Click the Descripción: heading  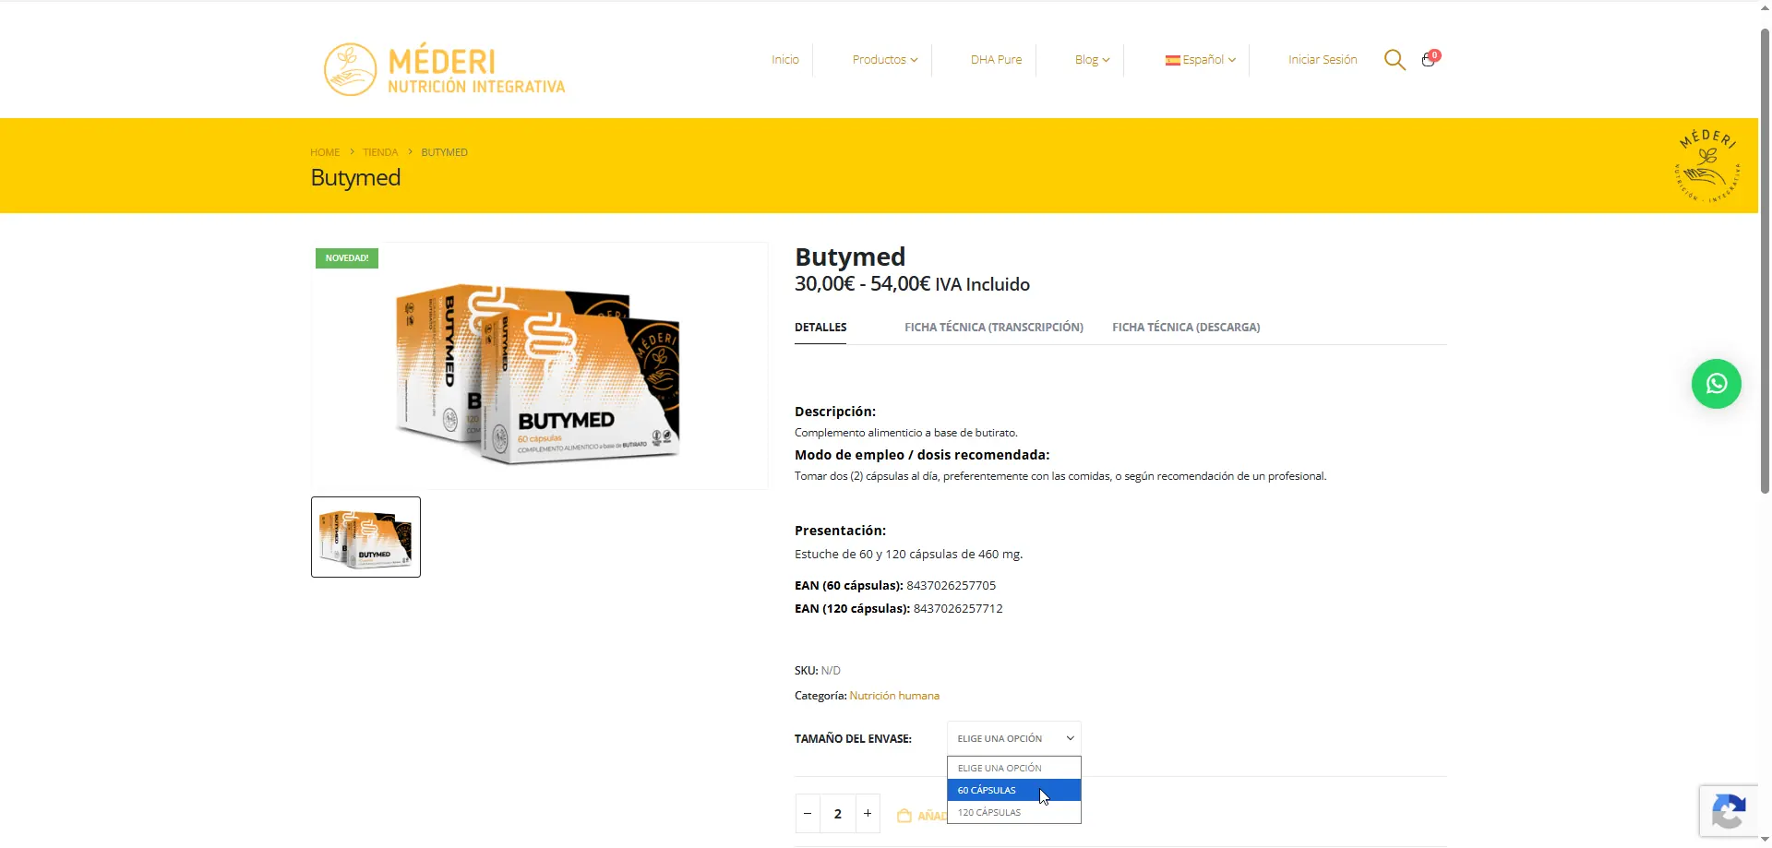tap(835, 412)
